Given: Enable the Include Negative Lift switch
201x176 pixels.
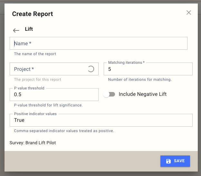Looking at the screenshot, I should (109, 94).
